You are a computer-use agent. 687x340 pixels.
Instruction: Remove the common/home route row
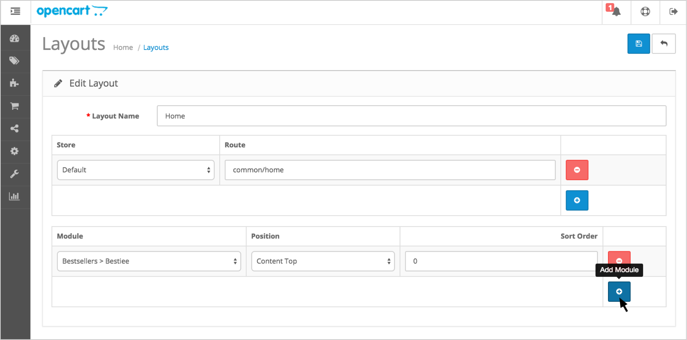point(577,170)
